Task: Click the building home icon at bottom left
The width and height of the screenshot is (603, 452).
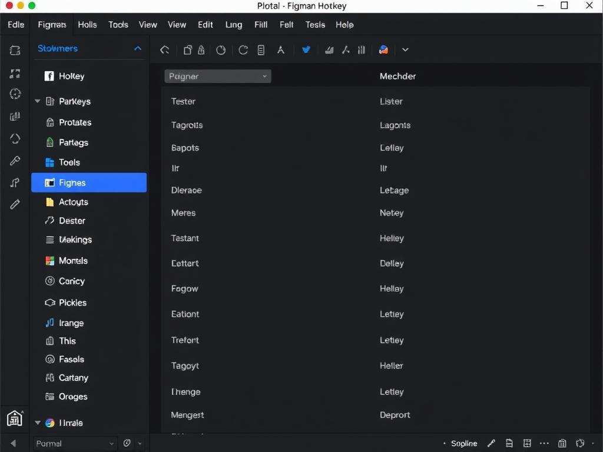Action: tap(15, 418)
